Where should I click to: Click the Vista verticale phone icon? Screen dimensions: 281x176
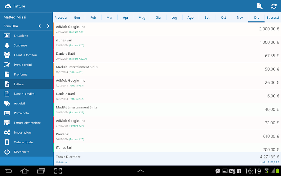pyautogui.click(x=7, y=142)
